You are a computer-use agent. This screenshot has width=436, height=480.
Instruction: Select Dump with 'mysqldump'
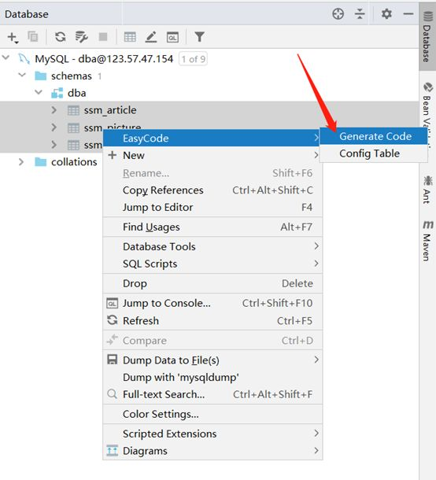tap(212, 377)
